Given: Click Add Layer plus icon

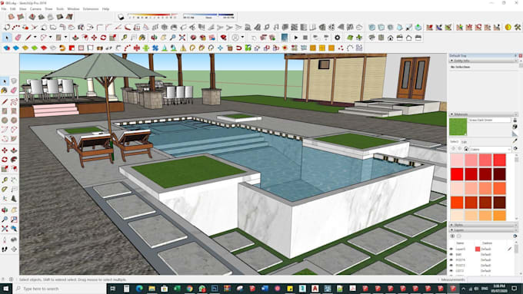Looking at the screenshot, I should tap(452, 236).
